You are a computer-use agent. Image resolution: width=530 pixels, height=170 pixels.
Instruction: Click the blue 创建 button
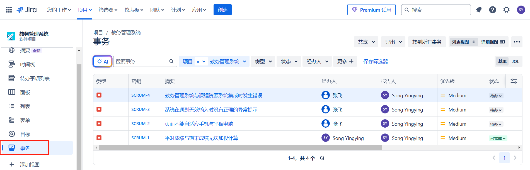(x=222, y=10)
